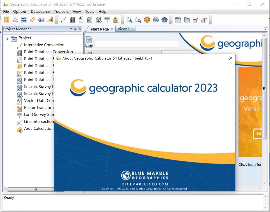This screenshot has height=212, width=270.
Task: Click the plus icon above the Clear button
Action: point(89,40)
